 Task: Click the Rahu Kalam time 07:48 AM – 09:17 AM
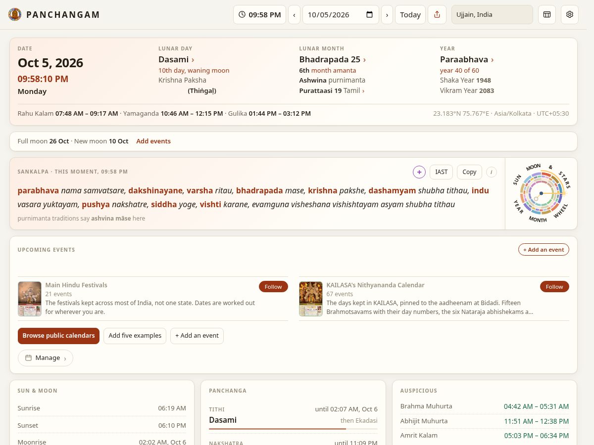tap(87, 113)
